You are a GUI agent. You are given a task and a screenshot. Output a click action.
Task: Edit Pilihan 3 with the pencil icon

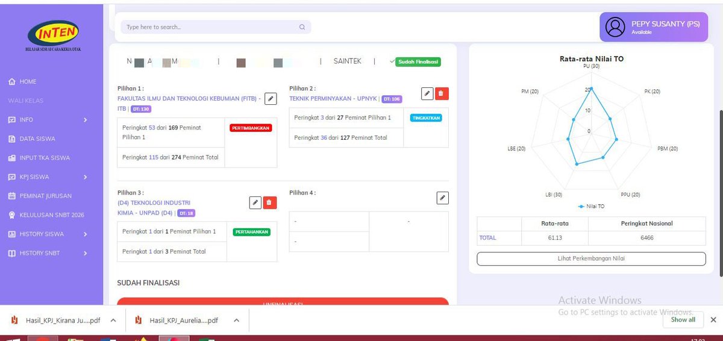point(255,202)
